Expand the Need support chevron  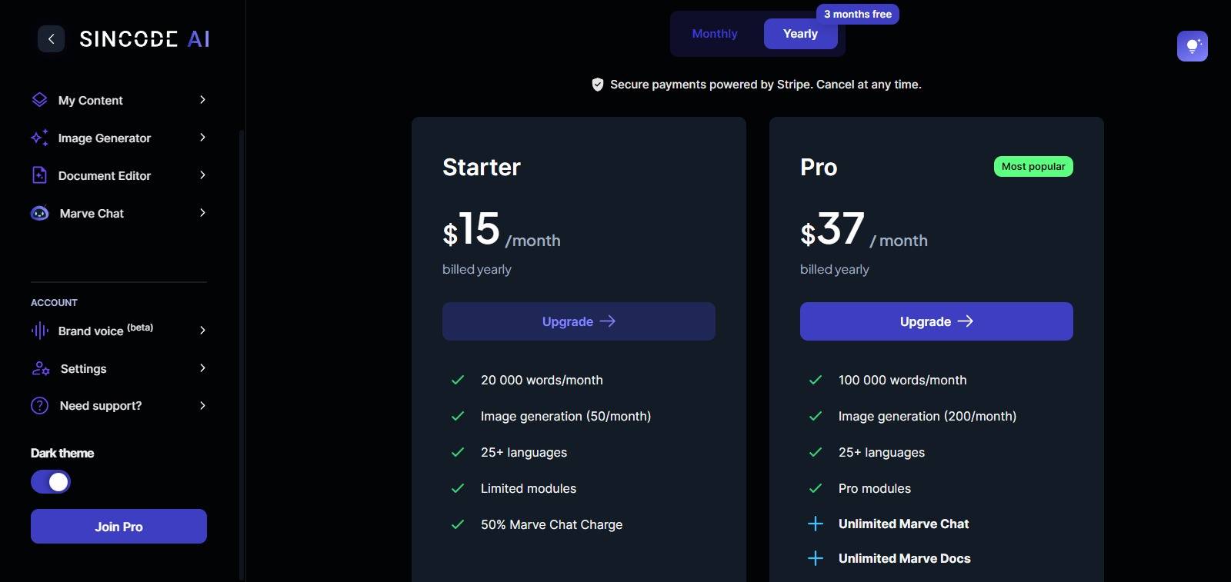coord(202,405)
